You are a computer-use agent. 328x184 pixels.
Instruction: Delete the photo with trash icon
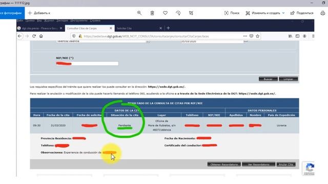coord(152,13)
